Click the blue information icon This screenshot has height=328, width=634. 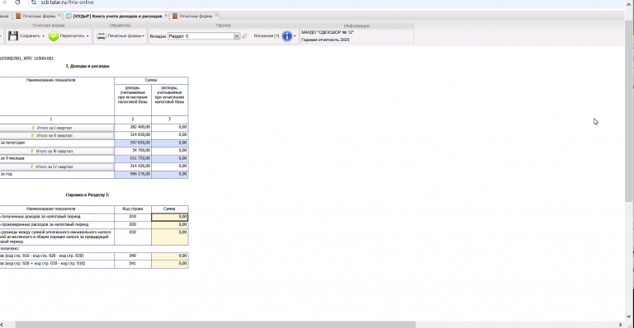click(x=286, y=36)
